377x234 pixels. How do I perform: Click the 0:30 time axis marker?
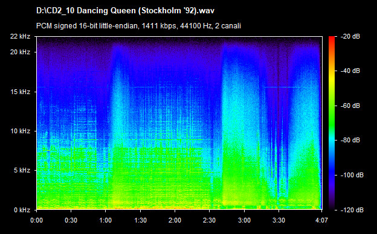(71, 220)
